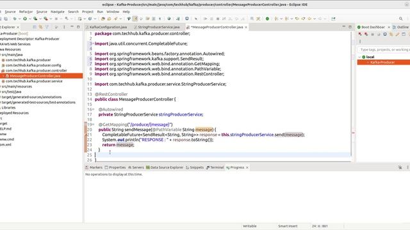This screenshot has height=230, width=410.
Task: Click the 24 : 6 : 861 cursor position
Action: 320,226
